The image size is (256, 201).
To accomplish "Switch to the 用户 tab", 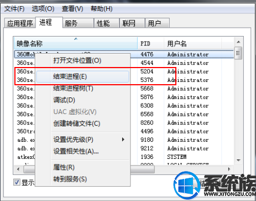I will [x=158, y=23].
